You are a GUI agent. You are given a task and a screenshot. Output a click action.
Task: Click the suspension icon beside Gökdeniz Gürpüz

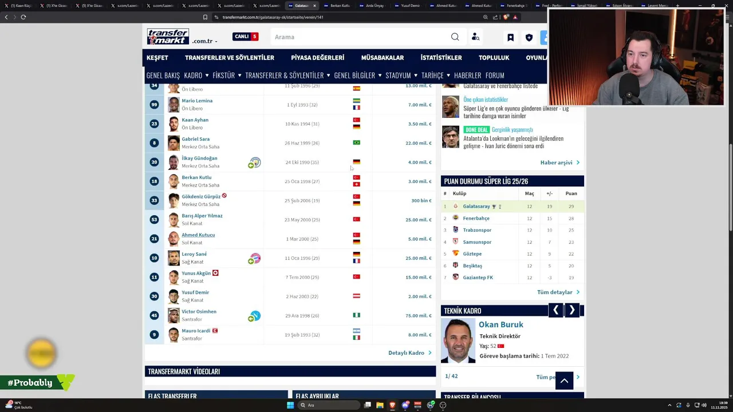224,196
